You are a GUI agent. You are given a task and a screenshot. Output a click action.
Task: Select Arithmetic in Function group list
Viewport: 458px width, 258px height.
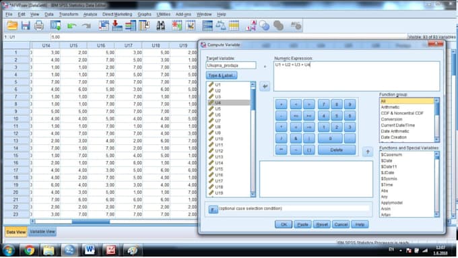pos(407,107)
